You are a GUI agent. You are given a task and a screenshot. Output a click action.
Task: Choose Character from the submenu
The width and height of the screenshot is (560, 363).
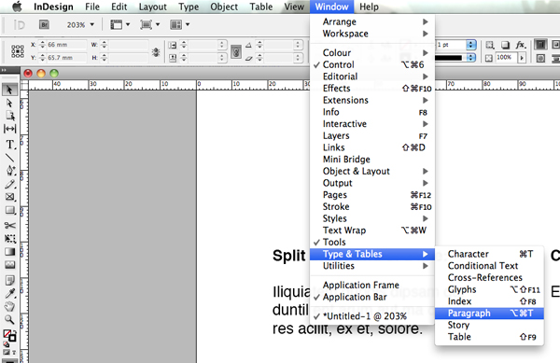click(x=489, y=254)
